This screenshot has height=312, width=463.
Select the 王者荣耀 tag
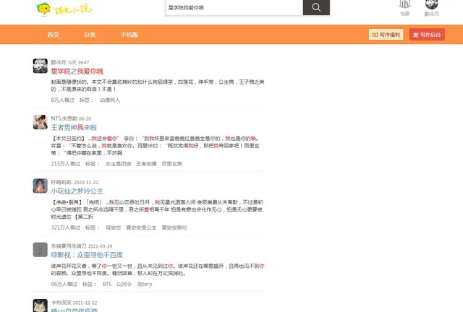coord(147,164)
